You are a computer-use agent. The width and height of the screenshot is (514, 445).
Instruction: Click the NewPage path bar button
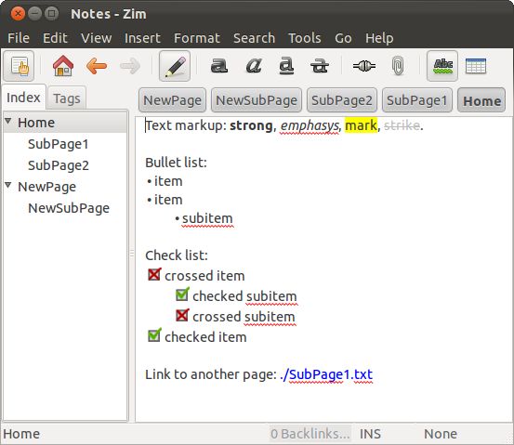pyautogui.click(x=173, y=100)
